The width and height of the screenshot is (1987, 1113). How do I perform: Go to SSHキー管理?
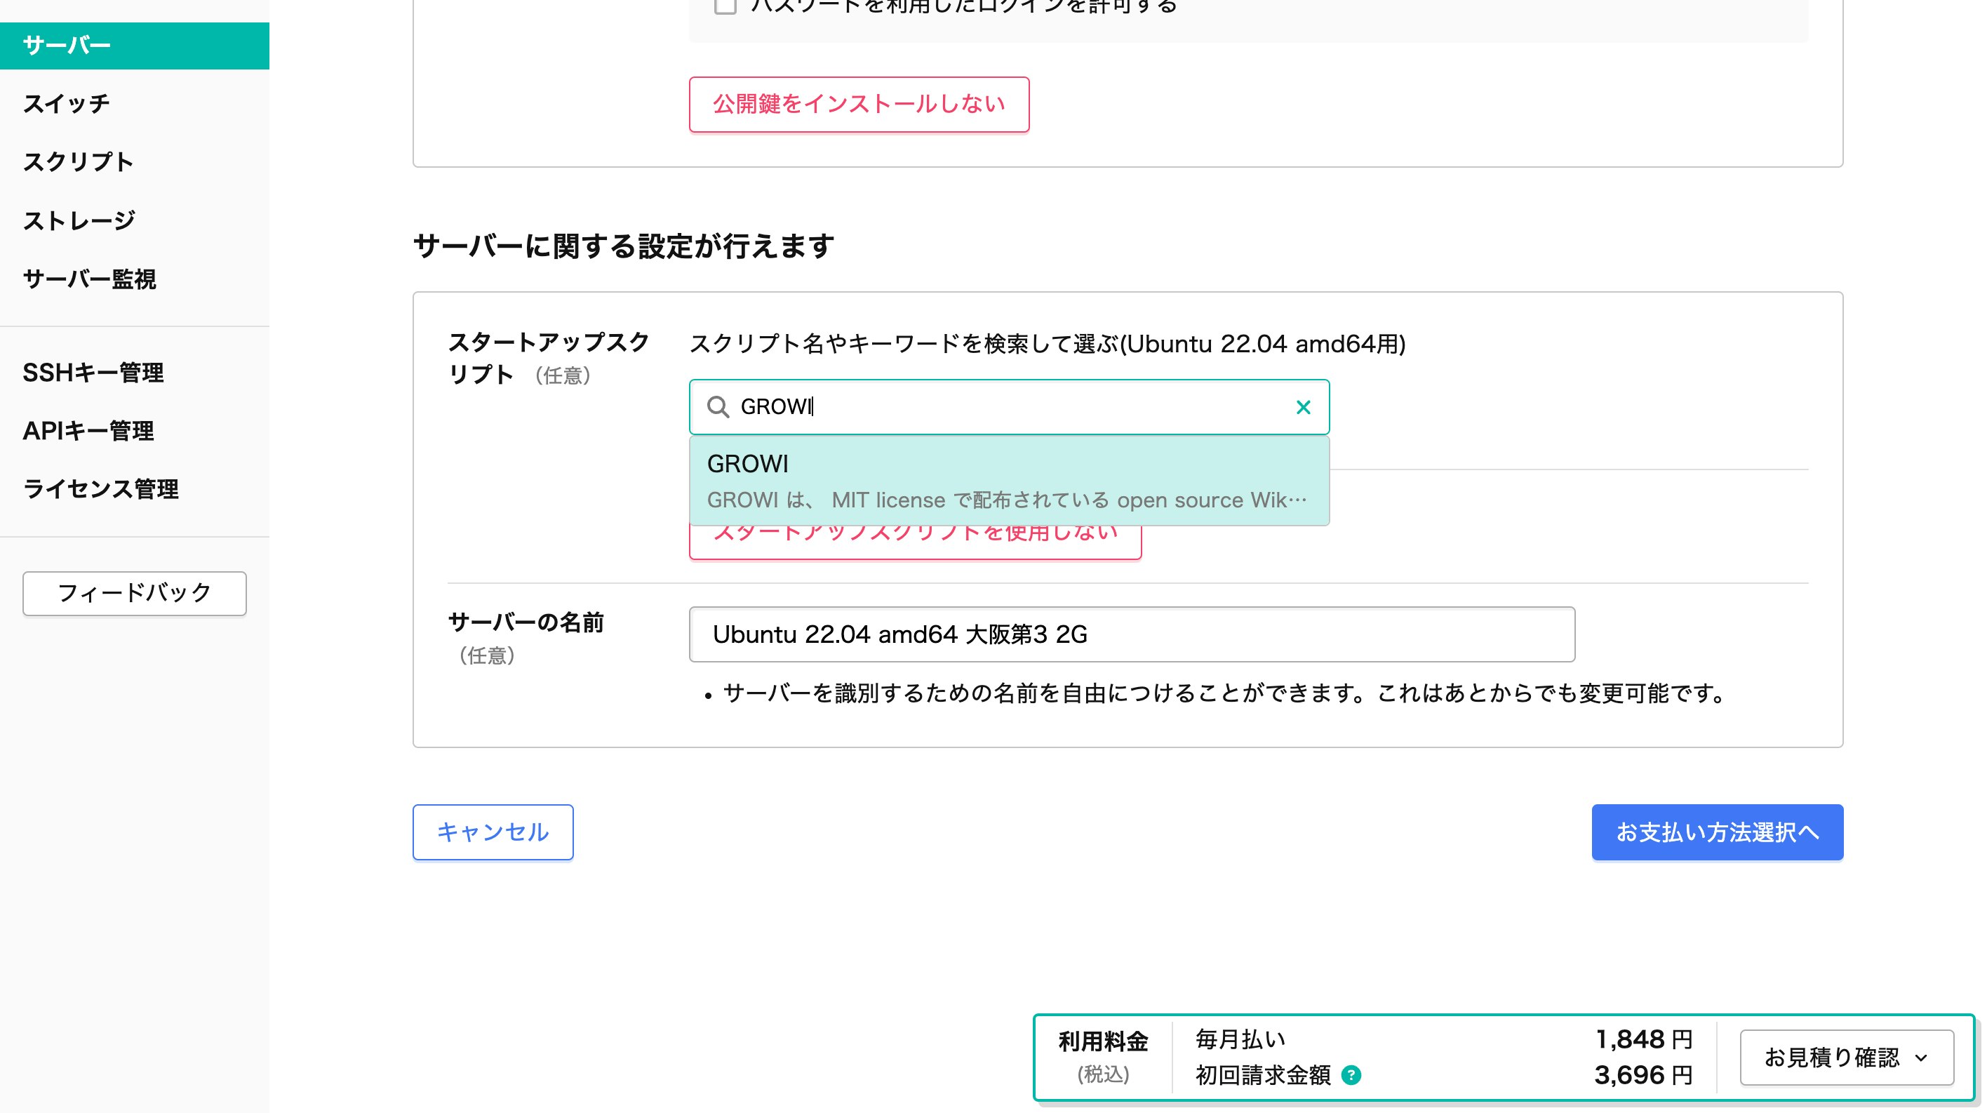(x=93, y=373)
